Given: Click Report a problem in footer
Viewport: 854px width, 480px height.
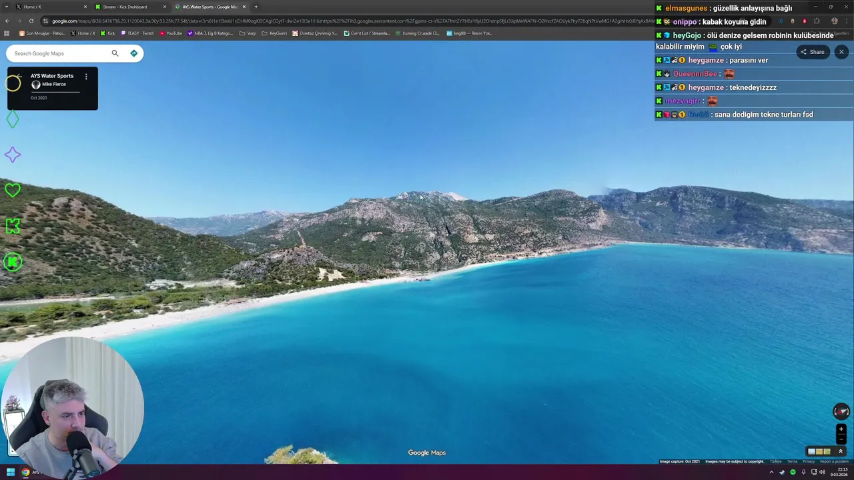Looking at the screenshot, I should click(x=835, y=461).
